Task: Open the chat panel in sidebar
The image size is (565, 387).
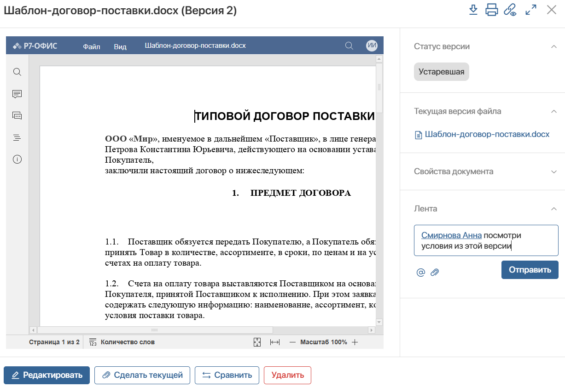Action: click(17, 115)
